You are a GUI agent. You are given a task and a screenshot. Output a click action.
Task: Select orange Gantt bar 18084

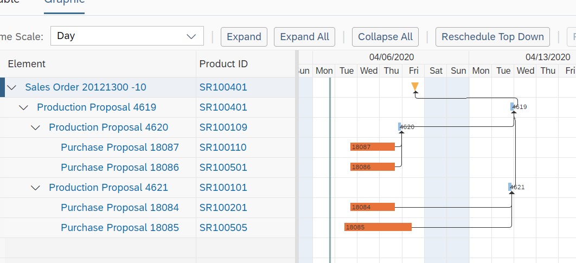tap(373, 207)
